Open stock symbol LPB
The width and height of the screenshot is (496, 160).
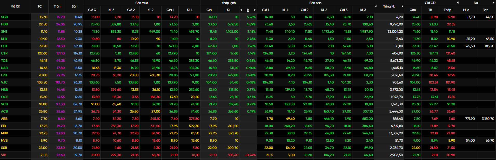click(x=4, y=75)
